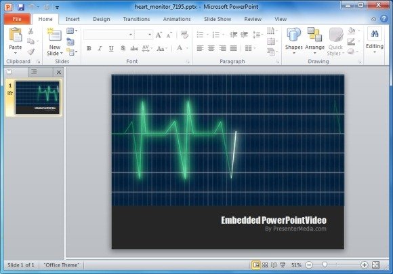The height and width of the screenshot is (274, 393).
Task: Switch to Reading View
Action: [274, 265]
